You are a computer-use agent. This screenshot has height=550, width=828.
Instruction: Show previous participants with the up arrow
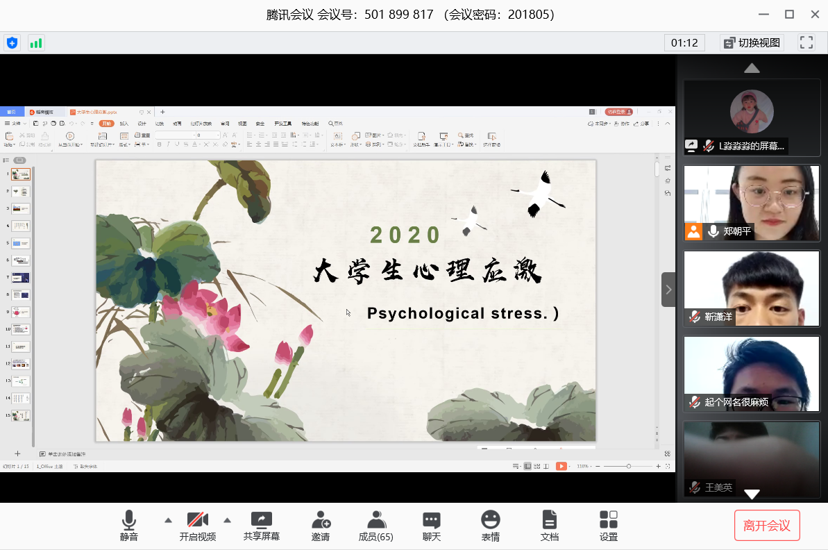752,68
